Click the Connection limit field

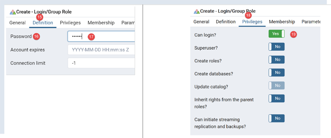[x=101, y=63]
